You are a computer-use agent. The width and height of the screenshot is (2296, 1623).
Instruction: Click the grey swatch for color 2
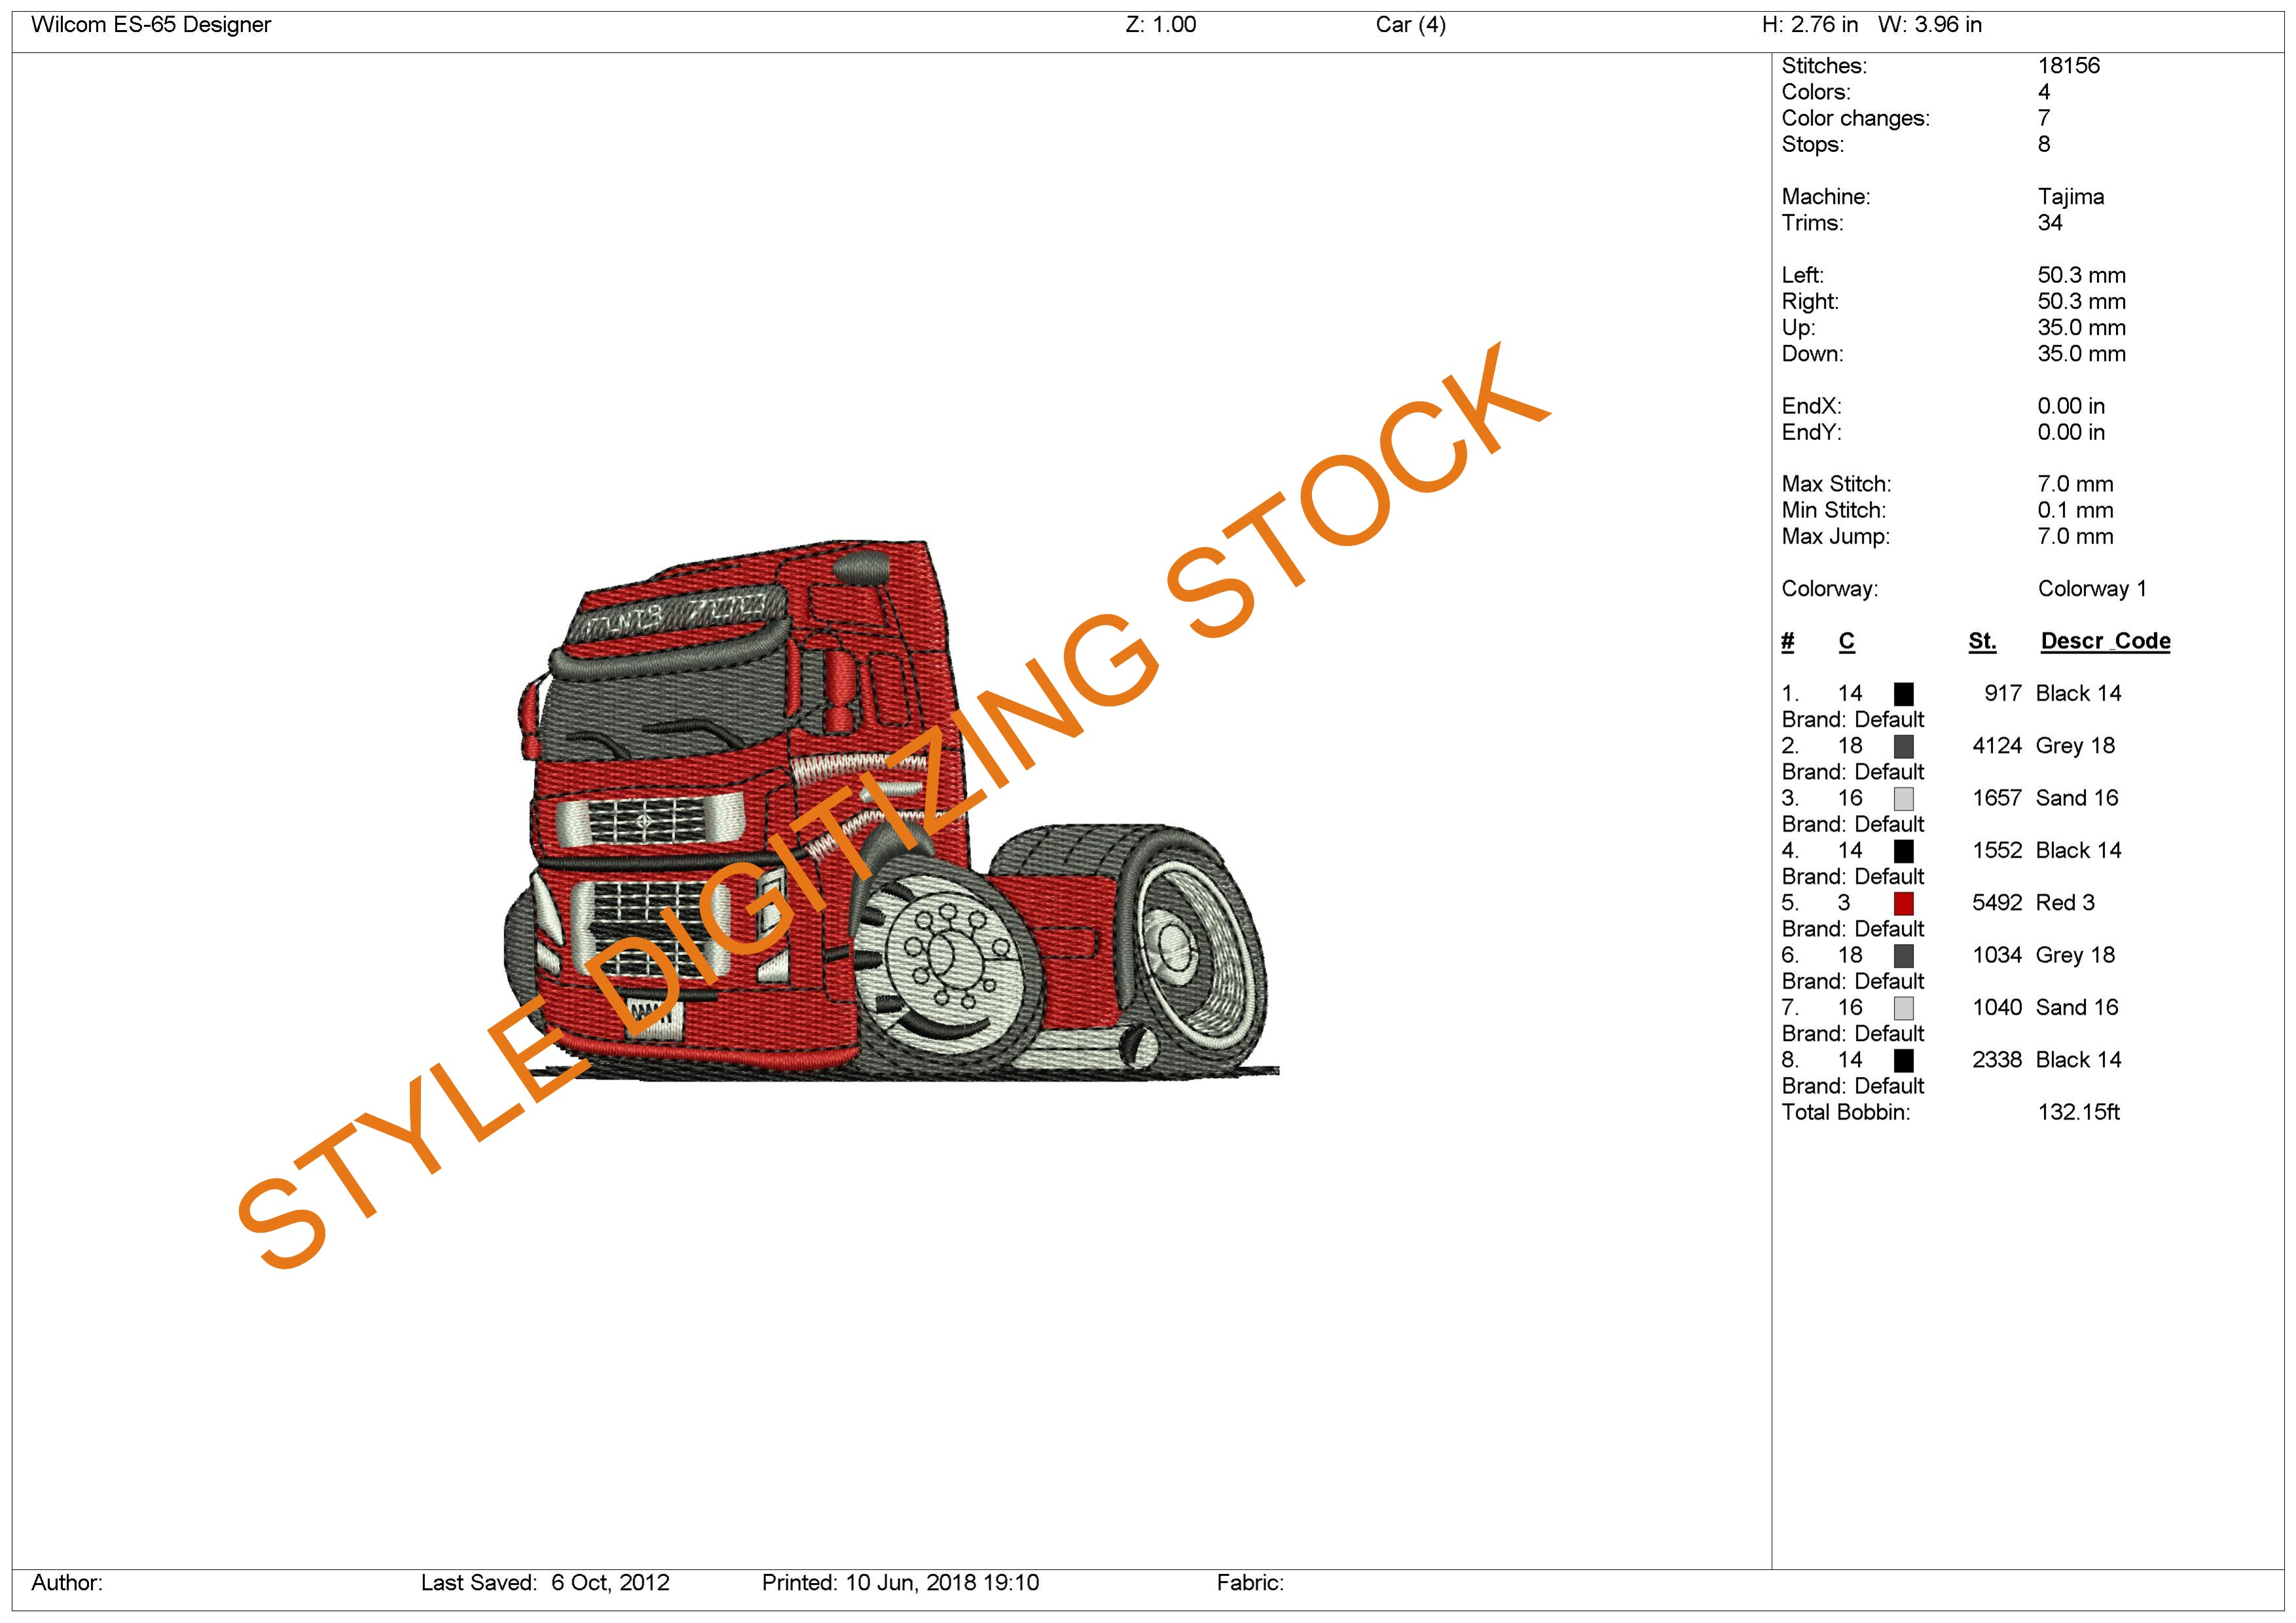pyautogui.click(x=1903, y=746)
